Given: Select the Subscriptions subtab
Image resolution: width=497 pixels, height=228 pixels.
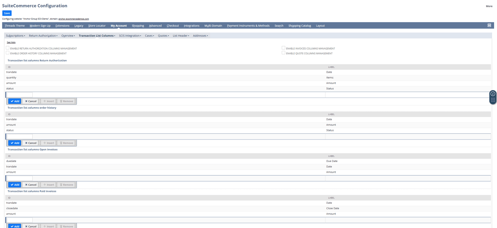Looking at the screenshot, I should [15, 36].
